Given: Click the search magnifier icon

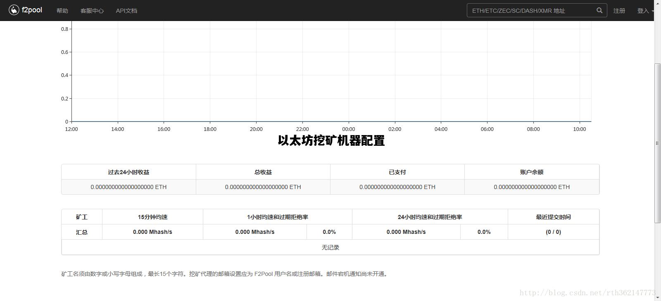Looking at the screenshot, I should click(x=599, y=10).
